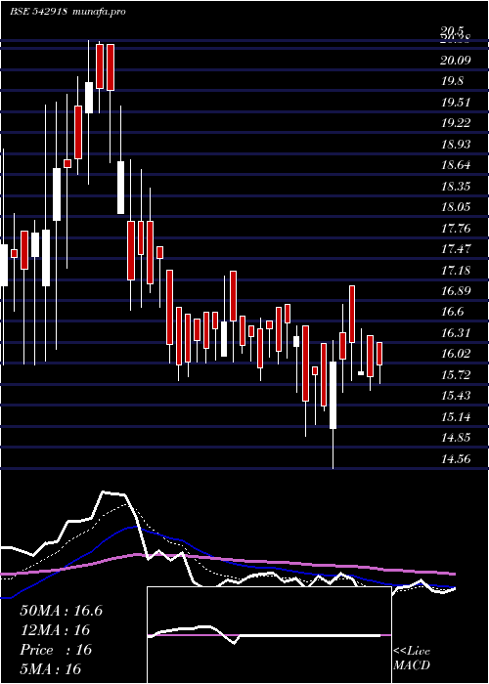Click the 18.64 price axis label
This screenshot has width=489, height=684.
point(456,165)
